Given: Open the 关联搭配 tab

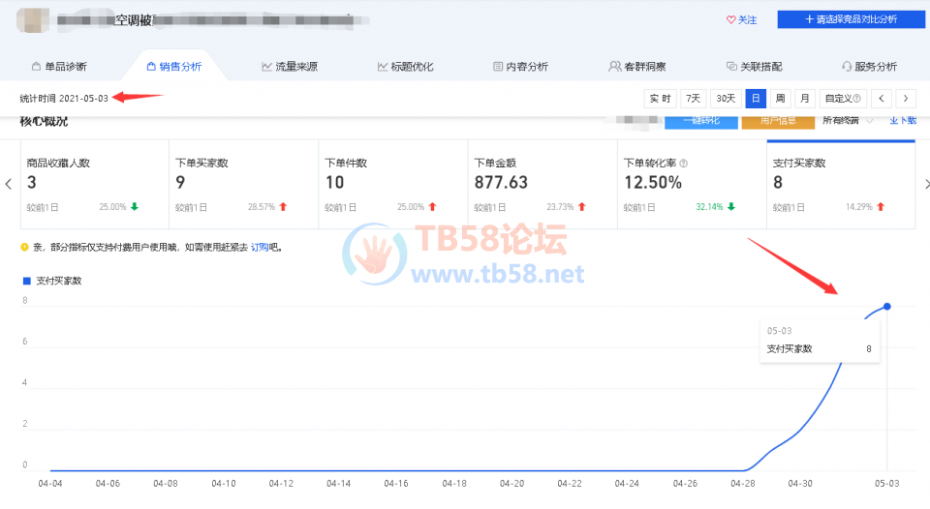Looking at the screenshot, I should [x=754, y=67].
